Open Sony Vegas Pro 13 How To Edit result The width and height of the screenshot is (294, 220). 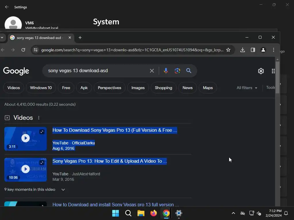(109, 161)
